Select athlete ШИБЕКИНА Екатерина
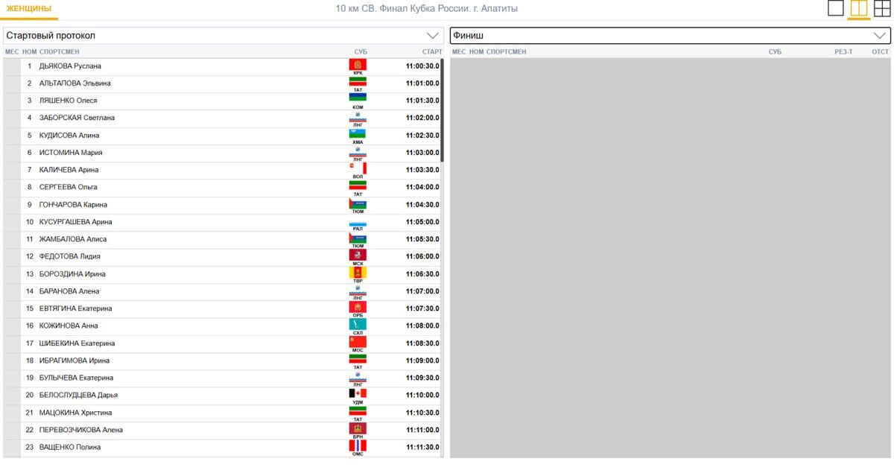 click(x=77, y=343)
